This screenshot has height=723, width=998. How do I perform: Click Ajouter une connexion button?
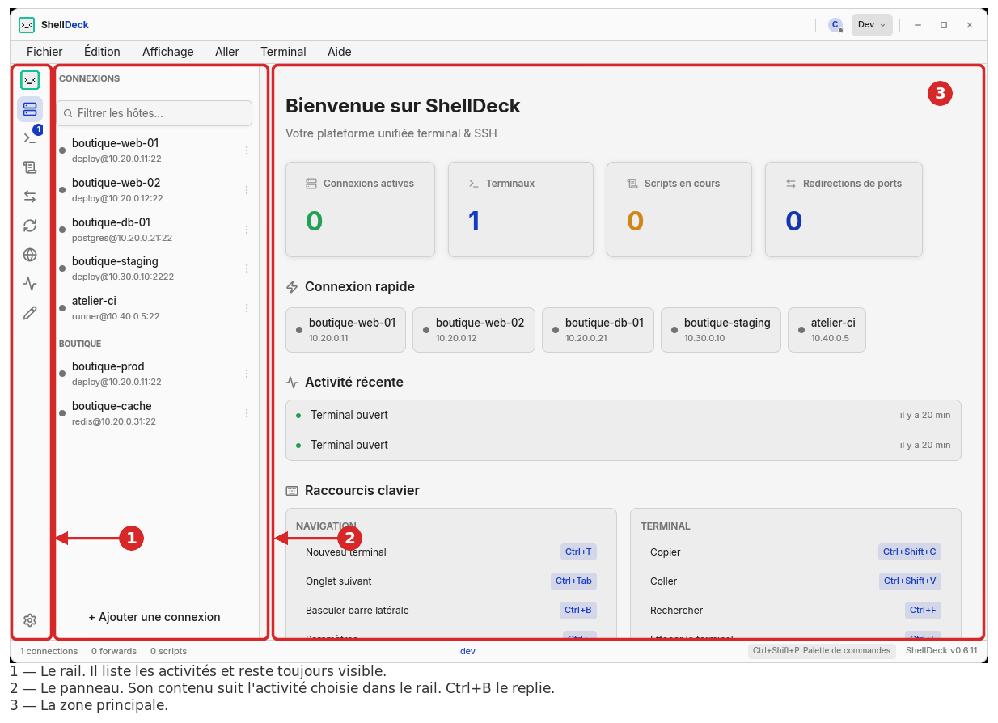154,617
